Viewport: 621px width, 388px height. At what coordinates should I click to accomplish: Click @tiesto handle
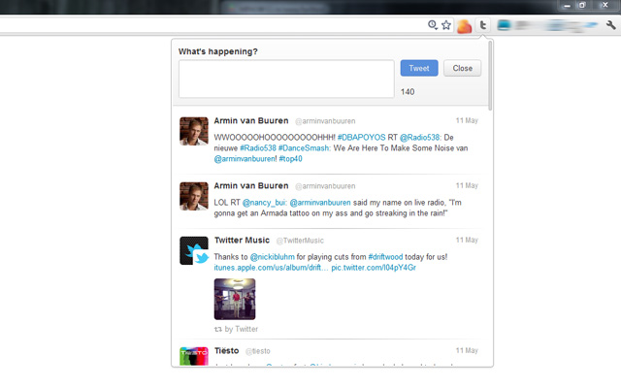click(x=258, y=351)
